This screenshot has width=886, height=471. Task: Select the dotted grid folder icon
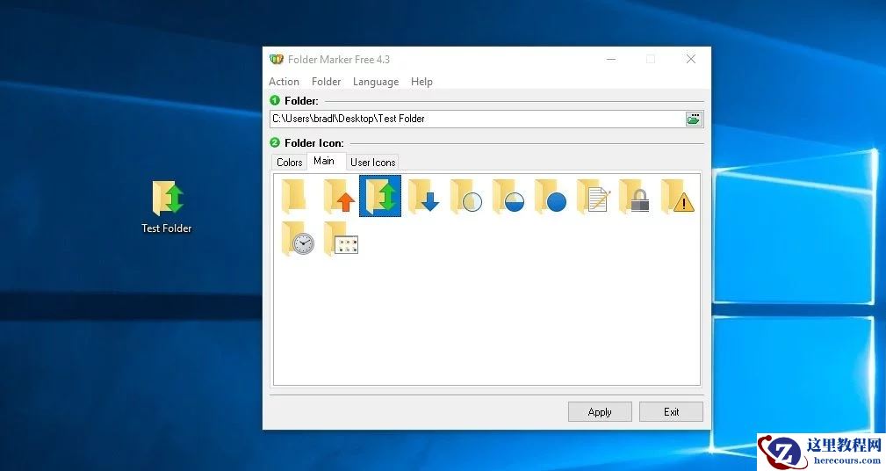341,239
